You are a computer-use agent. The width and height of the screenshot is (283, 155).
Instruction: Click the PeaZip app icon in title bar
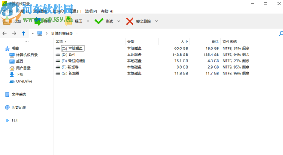point(4,3)
